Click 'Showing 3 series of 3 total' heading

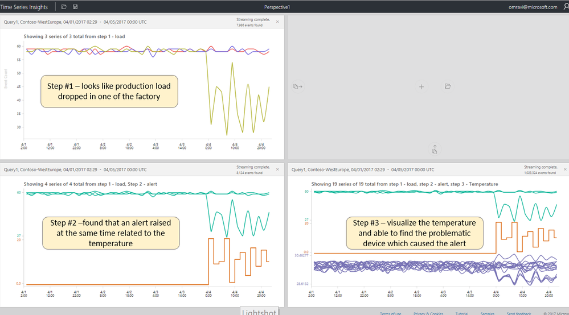tap(75, 36)
